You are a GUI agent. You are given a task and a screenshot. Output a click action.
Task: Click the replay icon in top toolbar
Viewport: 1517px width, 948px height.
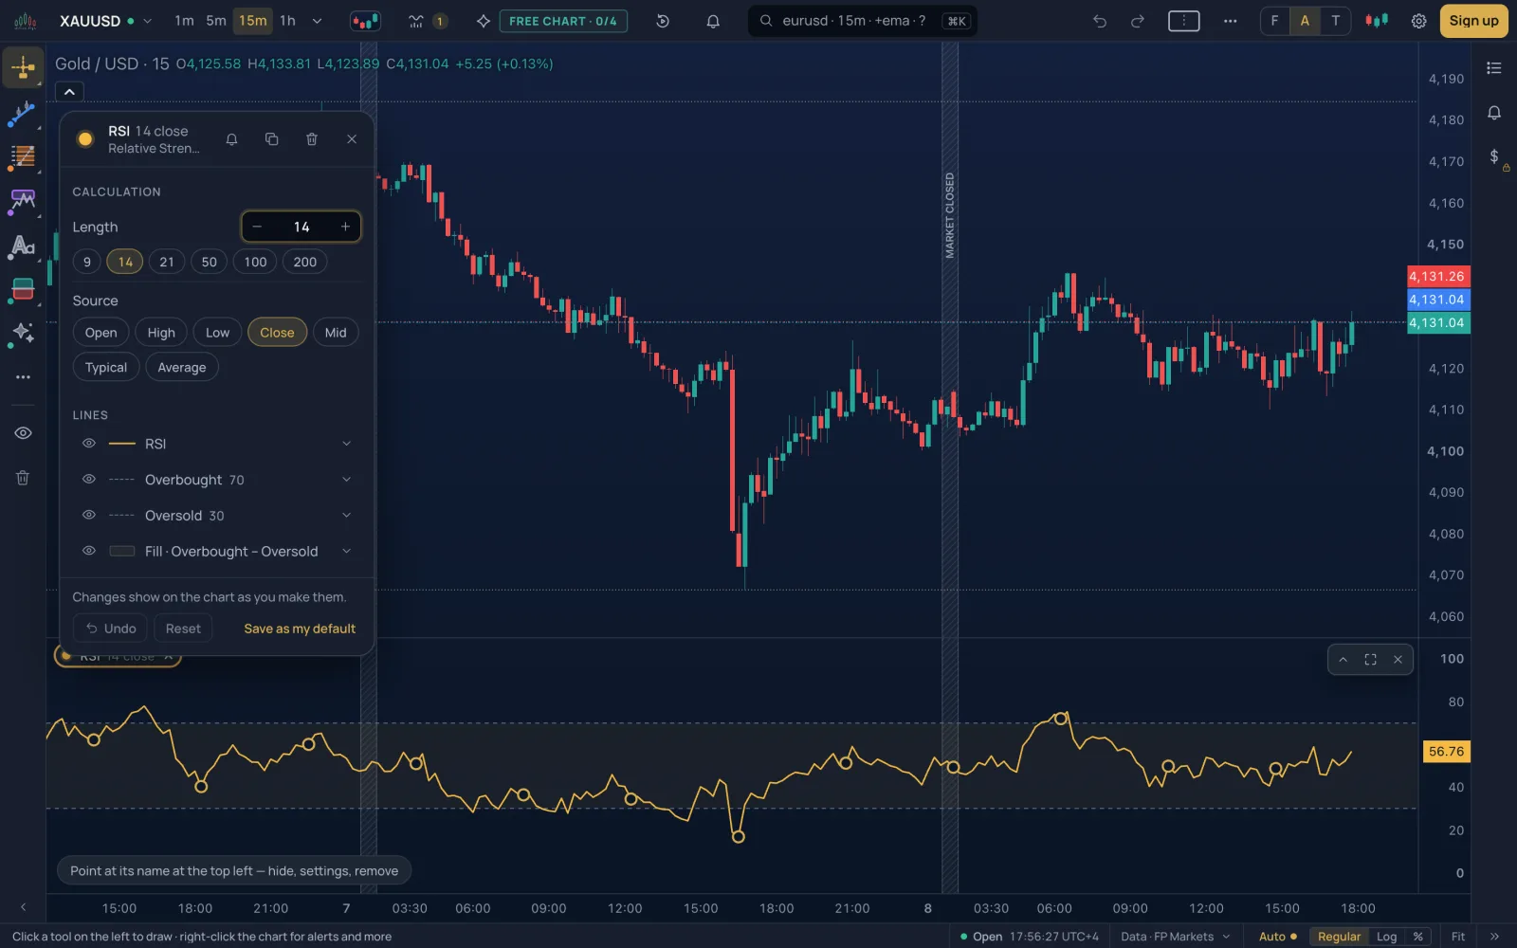click(x=663, y=21)
